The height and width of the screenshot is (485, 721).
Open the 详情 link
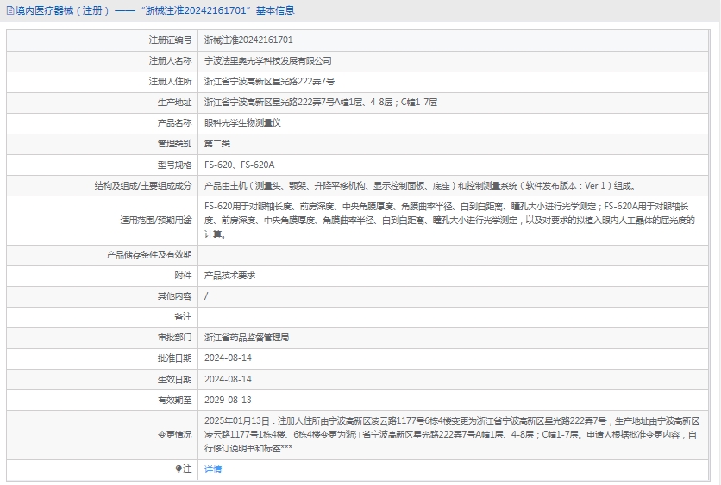pyautogui.click(x=213, y=469)
